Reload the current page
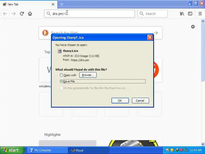 [22, 14]
